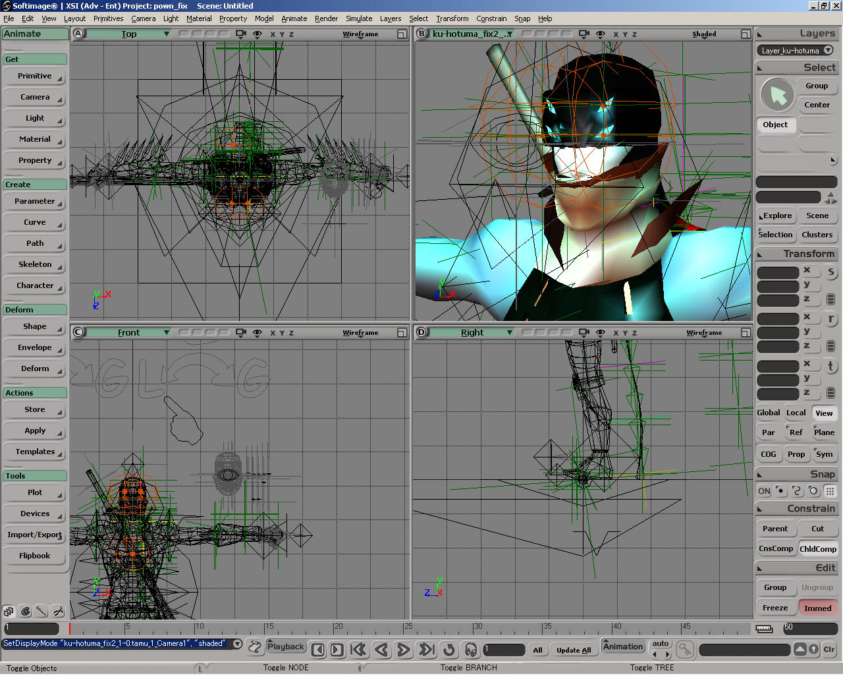Enable grid snapping icon in Snap panel
The image size is (843, 675).
tap(830, 491)
